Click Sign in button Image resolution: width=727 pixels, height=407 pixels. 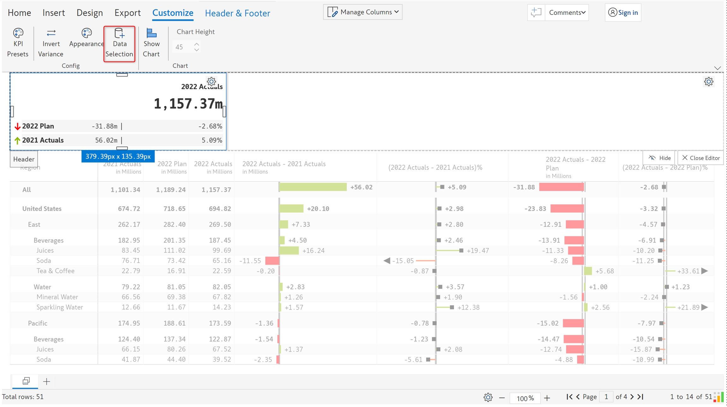[623, 13]
